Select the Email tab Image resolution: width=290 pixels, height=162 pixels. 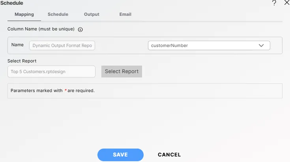click(125, 14)
